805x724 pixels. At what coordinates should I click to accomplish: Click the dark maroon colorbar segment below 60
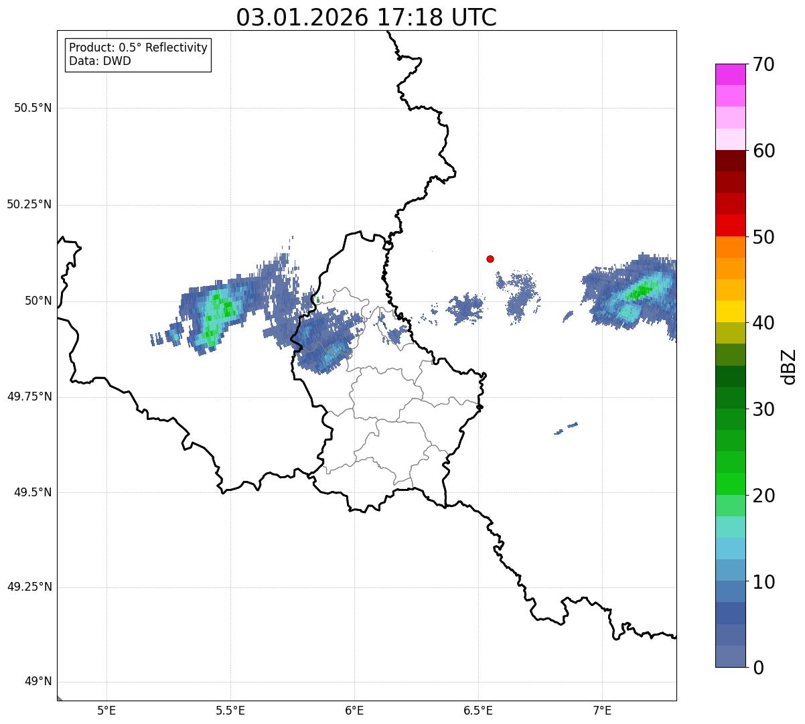click(730, 161)
